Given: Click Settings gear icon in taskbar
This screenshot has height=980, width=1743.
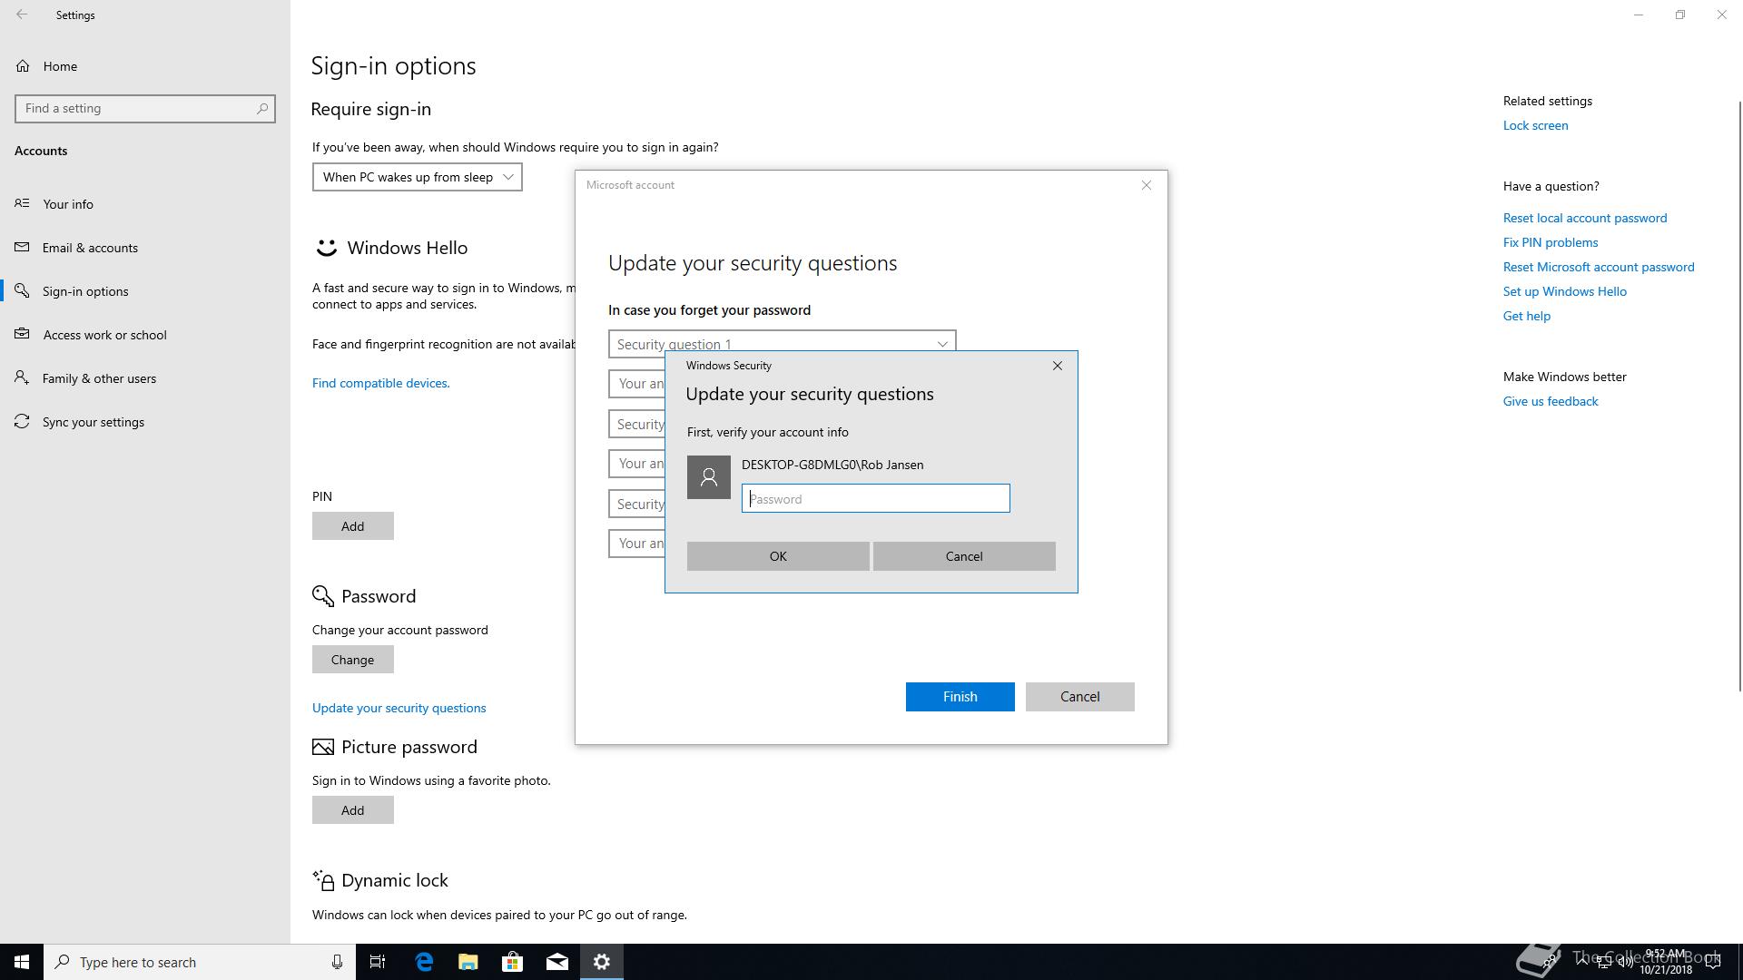Looking at the screenshot, I should click(602, 962).
